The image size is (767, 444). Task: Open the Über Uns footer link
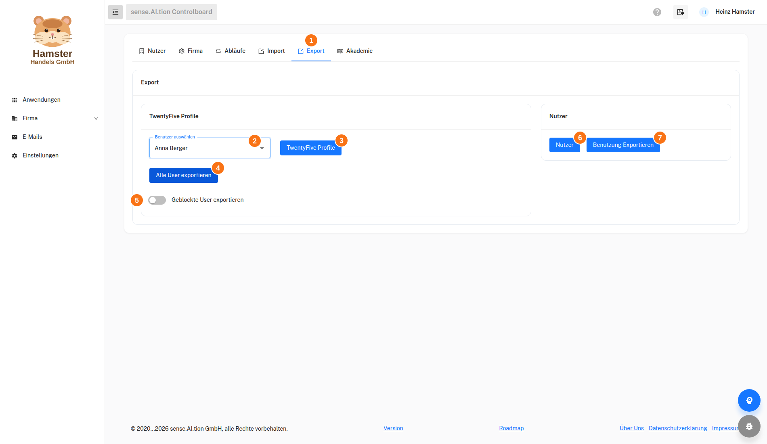[x=632, y=428]
